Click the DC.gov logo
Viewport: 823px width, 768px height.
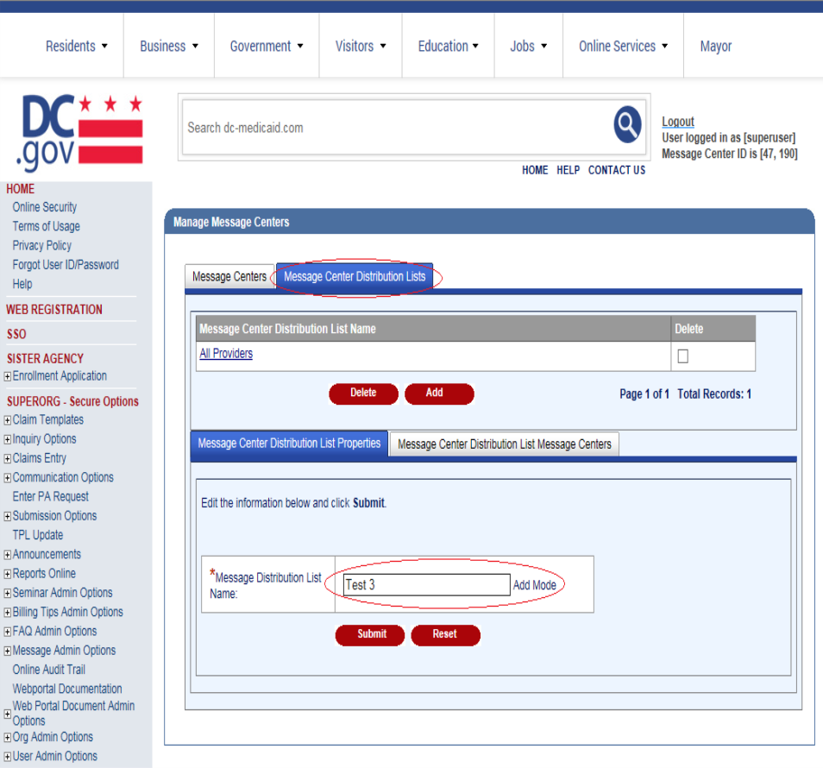coord(79,132)
